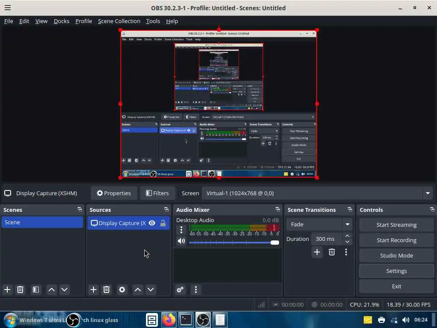
Task: Open the file manager taskbar icon
Action: coord(152,319)
